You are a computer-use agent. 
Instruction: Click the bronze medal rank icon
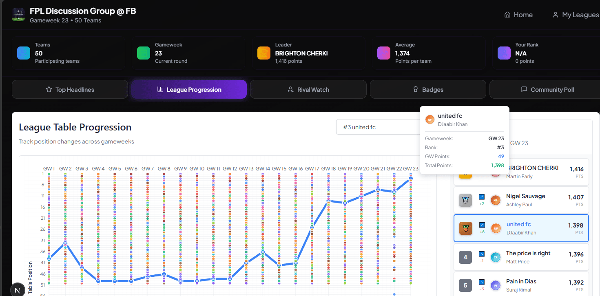[465, 228]
